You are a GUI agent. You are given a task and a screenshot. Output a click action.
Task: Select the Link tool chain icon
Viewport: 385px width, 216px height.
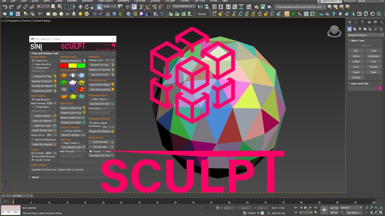click(x=19, y=7)
